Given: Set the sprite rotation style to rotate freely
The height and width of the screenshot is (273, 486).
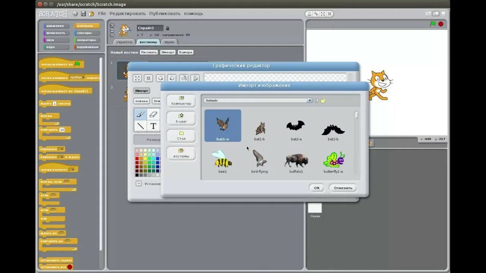Looking at the screenshot, I should coord(112,25).
